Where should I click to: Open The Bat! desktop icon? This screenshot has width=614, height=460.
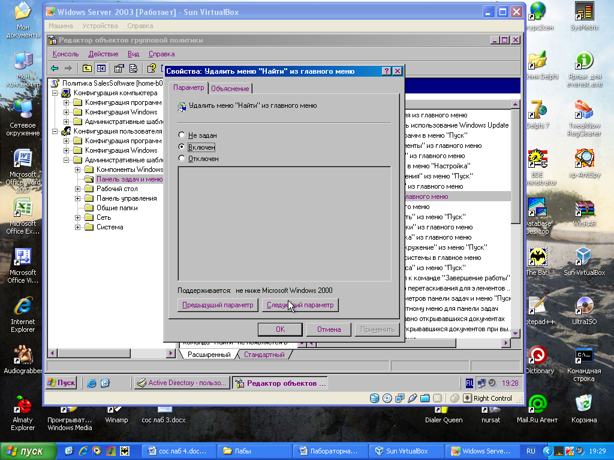(537, 261)
